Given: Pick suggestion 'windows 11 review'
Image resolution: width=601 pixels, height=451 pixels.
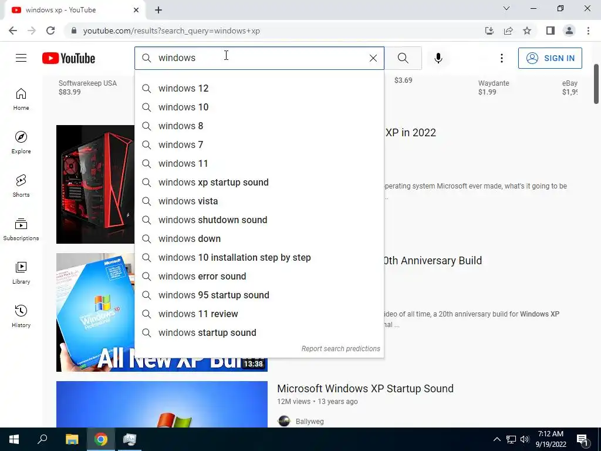Looking at the screenshot, I should [x=259, y=314].
